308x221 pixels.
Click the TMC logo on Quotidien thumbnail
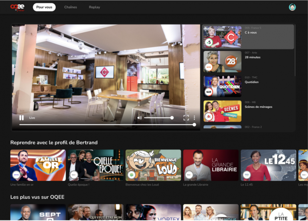(x=209, y=92)
